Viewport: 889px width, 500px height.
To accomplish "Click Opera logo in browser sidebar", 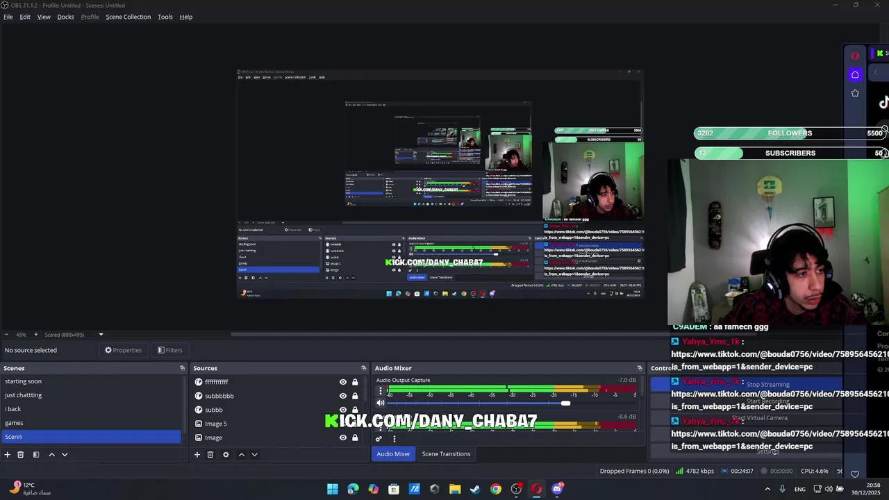I will click(x=855, y=56).
